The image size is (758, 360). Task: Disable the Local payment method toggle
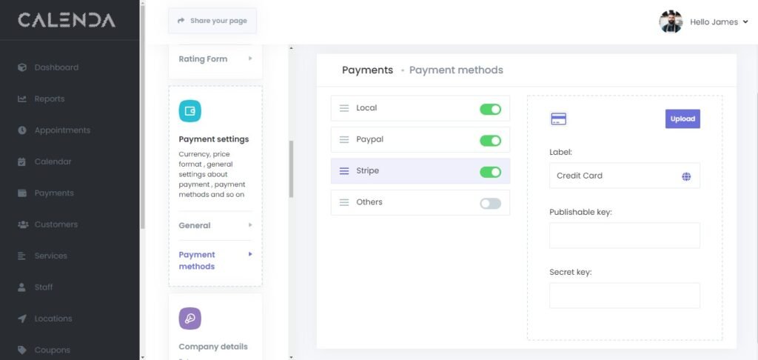490,109
